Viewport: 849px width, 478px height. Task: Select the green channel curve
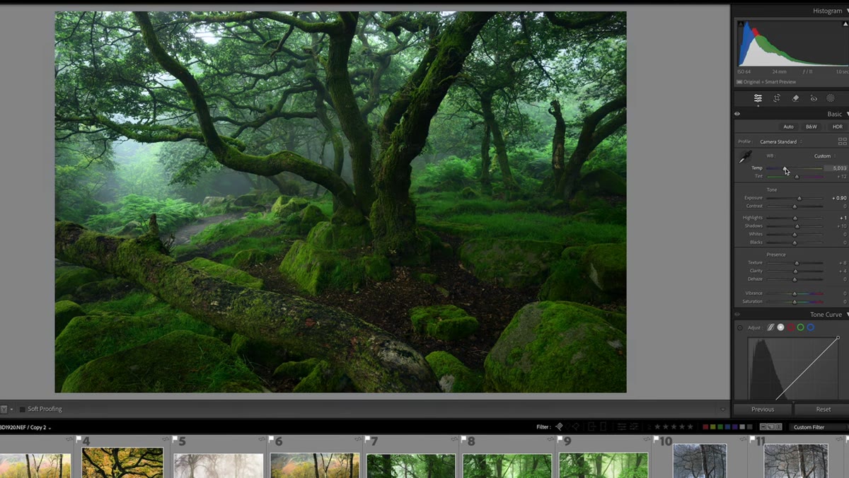point(800,327)
